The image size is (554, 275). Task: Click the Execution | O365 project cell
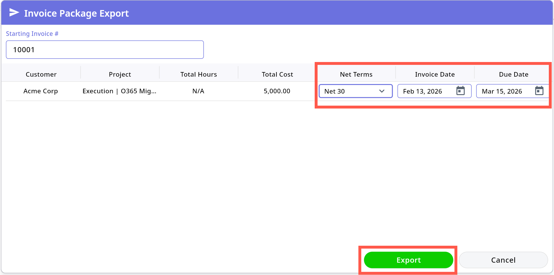click(119, 91)
